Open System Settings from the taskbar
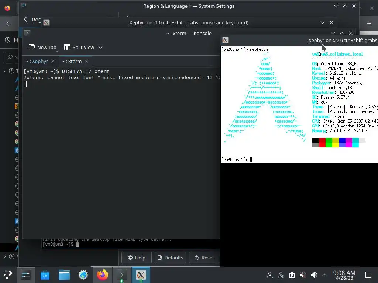 click(25, 275)
